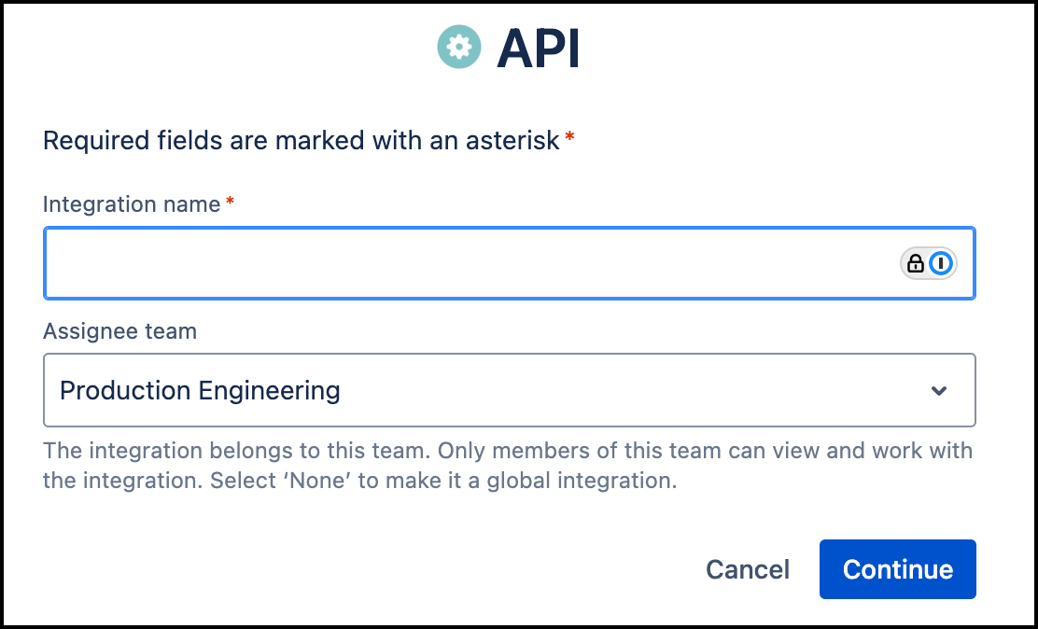
Task: Cancel the API integration dialog
Action: [x=748, y=569]
